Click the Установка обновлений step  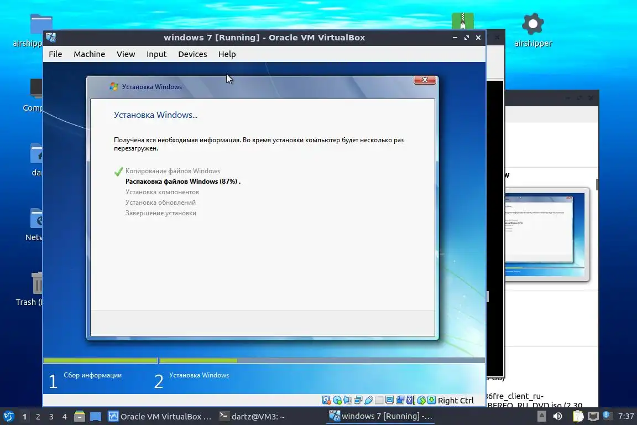click(160, 203)
